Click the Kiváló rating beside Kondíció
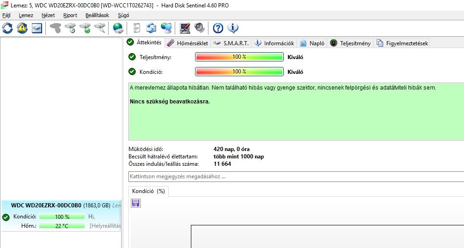Viewport: 464px width, 248px height. coord(295,72)
